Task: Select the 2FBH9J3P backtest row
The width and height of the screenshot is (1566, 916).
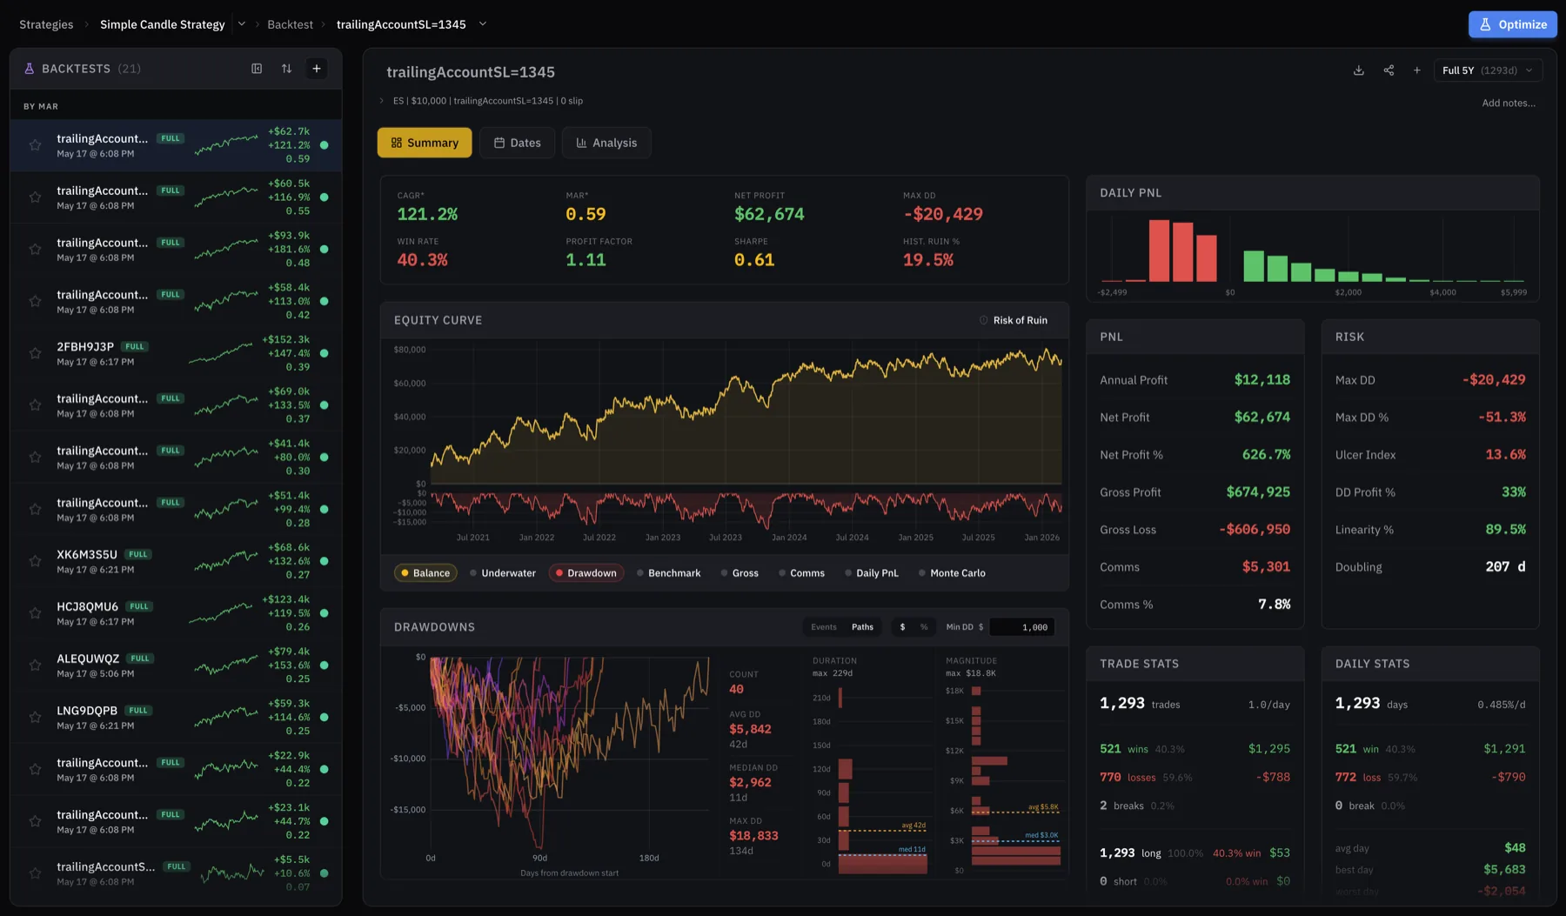Action: pyautogui.click(x=176, y=353)
